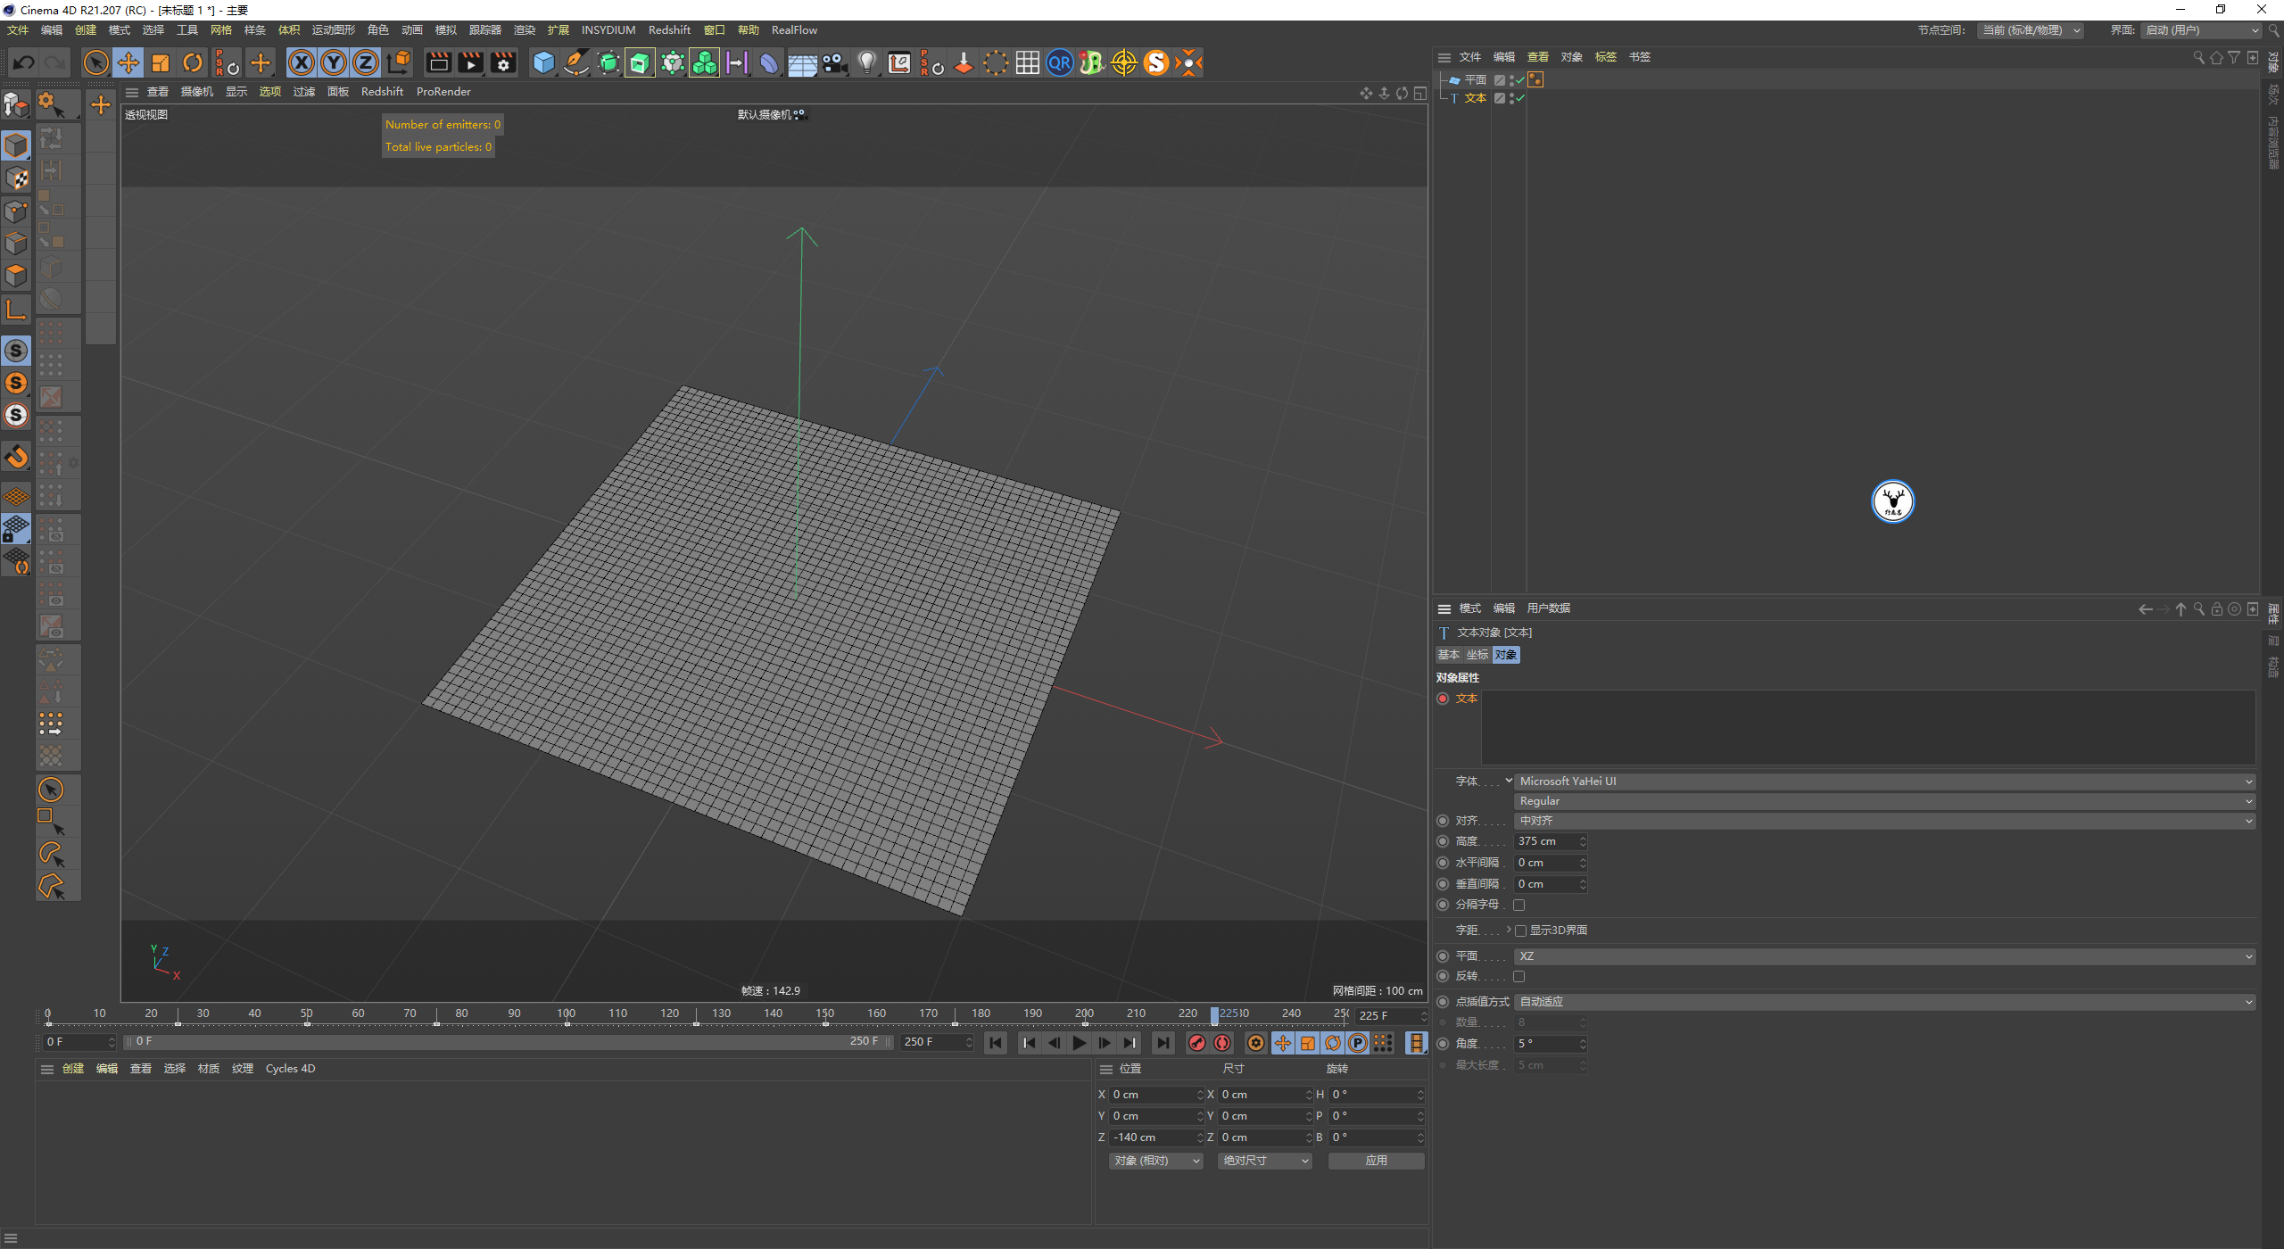Select the Move tool in toolbar
2284x1249 pixels.
pos(128,62)
